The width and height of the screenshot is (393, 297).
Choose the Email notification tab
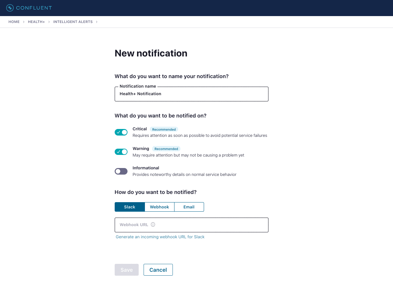point(189,207)
